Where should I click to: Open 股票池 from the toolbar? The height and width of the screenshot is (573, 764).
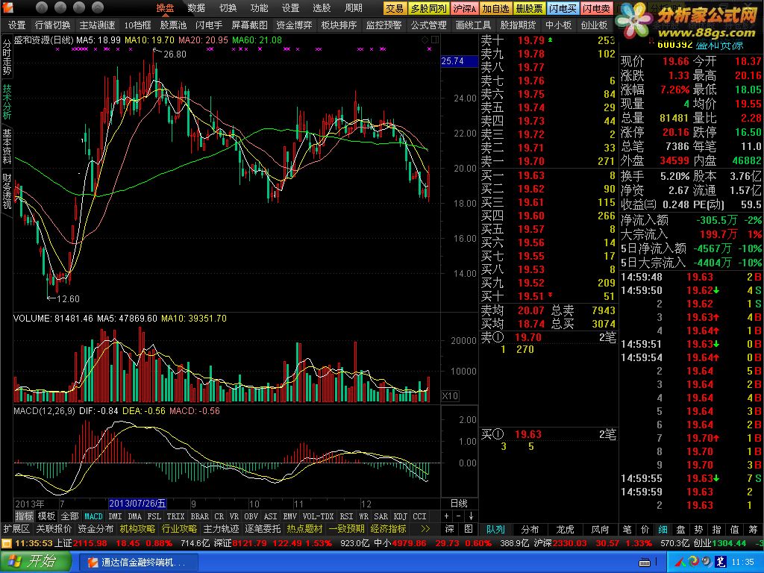coord(173,25)
